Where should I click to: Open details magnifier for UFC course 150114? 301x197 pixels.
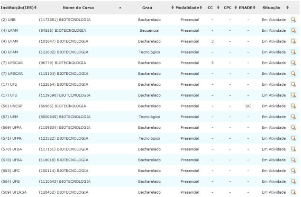pos(293,170)
